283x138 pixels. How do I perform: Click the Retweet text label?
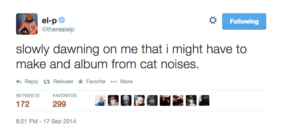[x=63, y=82]
